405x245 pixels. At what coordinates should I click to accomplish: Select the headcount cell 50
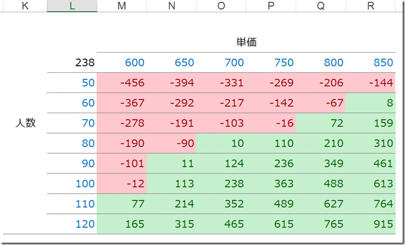[x=72, y=83]
